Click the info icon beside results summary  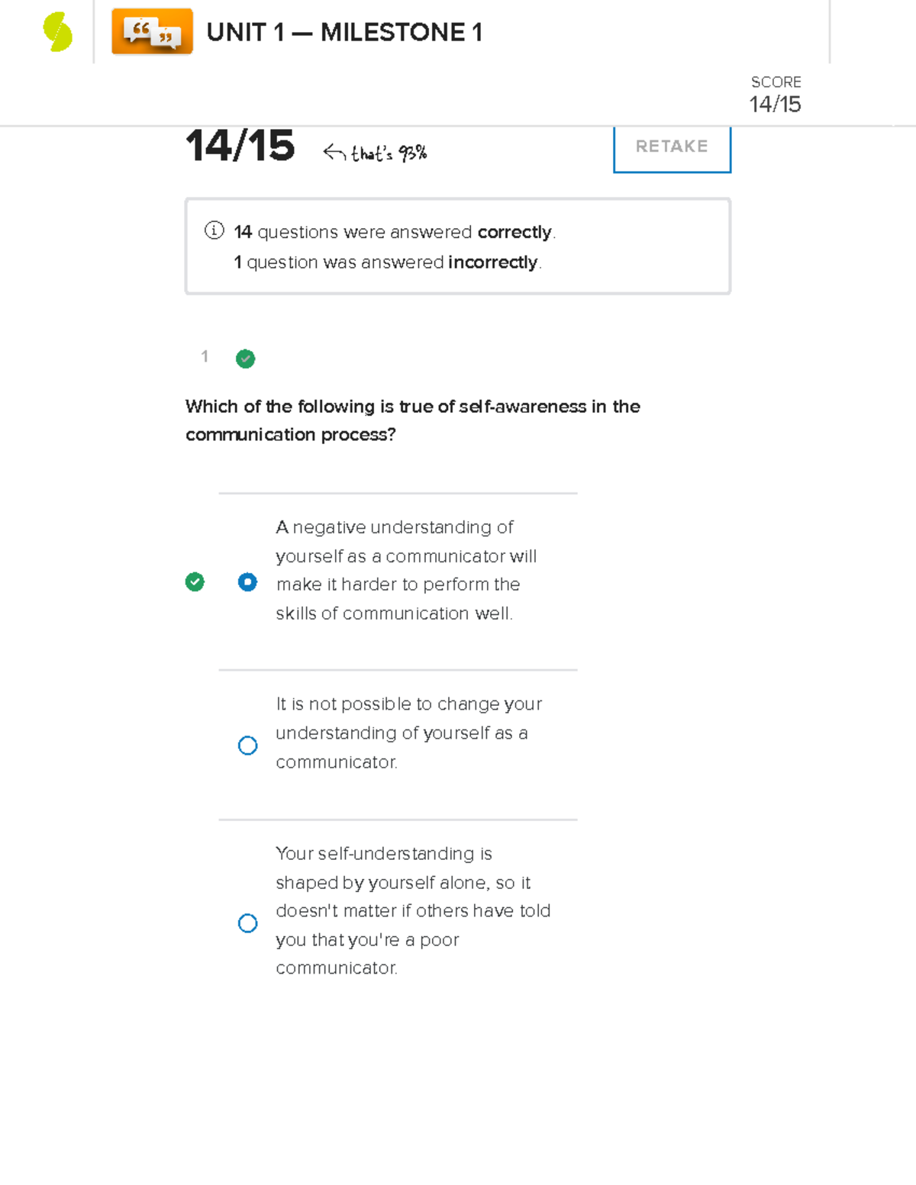(214, 230)
